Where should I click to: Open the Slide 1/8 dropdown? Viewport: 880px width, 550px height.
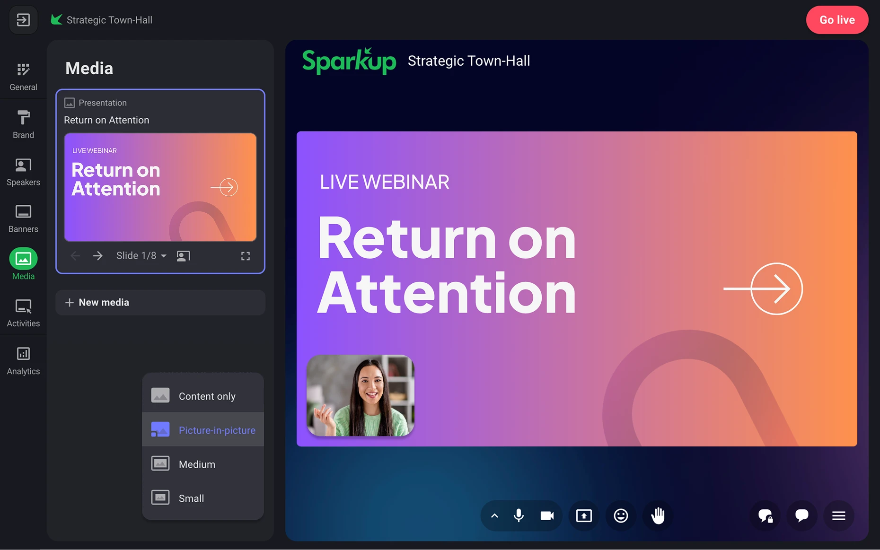click(x=141, y=256)
